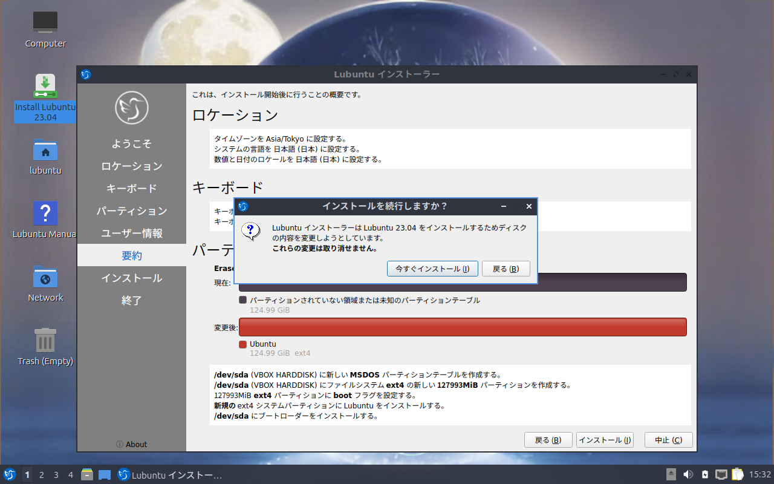774x484 pixels.
Task: Switch to workspace 2 in the pager
Action: pos(42,475)
